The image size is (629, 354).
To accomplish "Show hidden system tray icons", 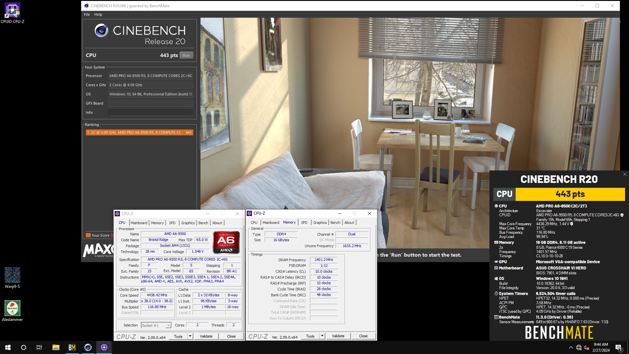I will click(571, 347).
